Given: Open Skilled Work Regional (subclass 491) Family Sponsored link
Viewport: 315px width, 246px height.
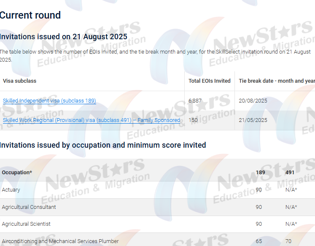Looking at the screenshot, I should tap(92, 120).
